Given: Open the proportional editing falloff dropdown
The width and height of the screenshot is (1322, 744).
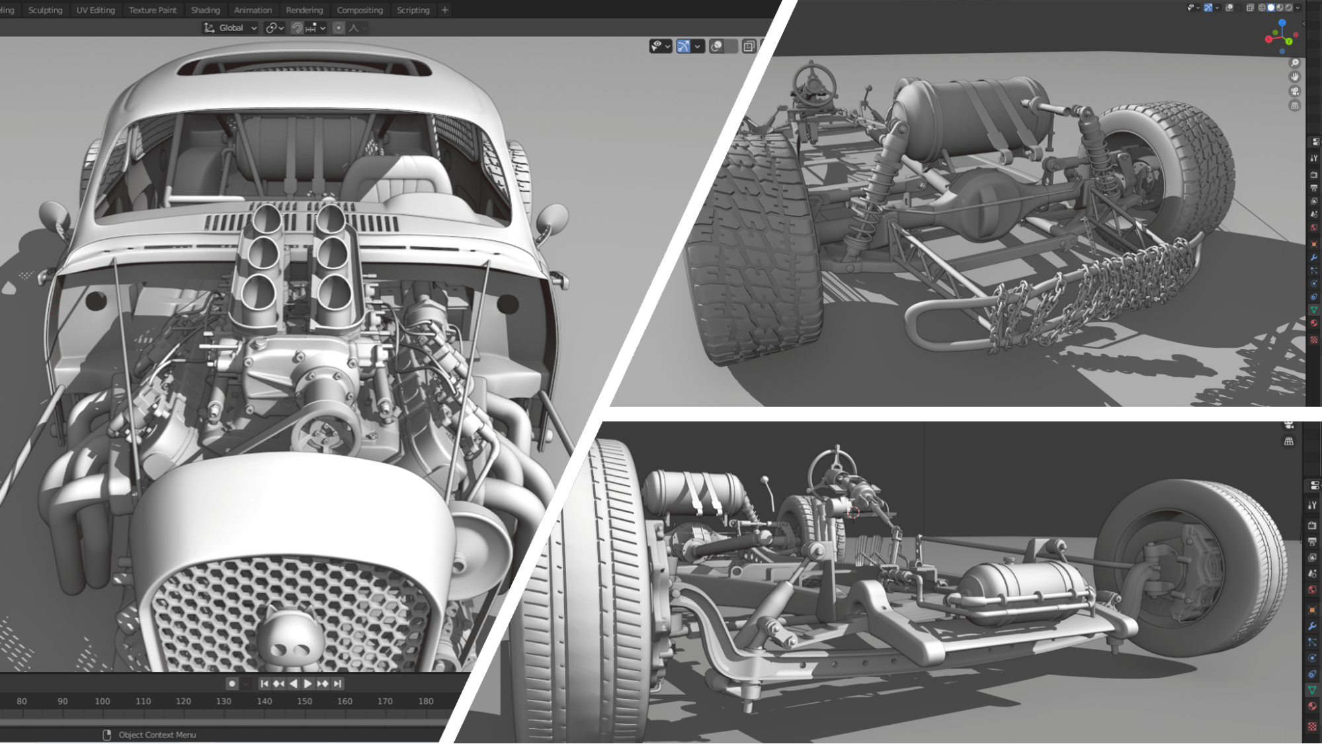Looking at the screenshot, I should pos(357,28).
